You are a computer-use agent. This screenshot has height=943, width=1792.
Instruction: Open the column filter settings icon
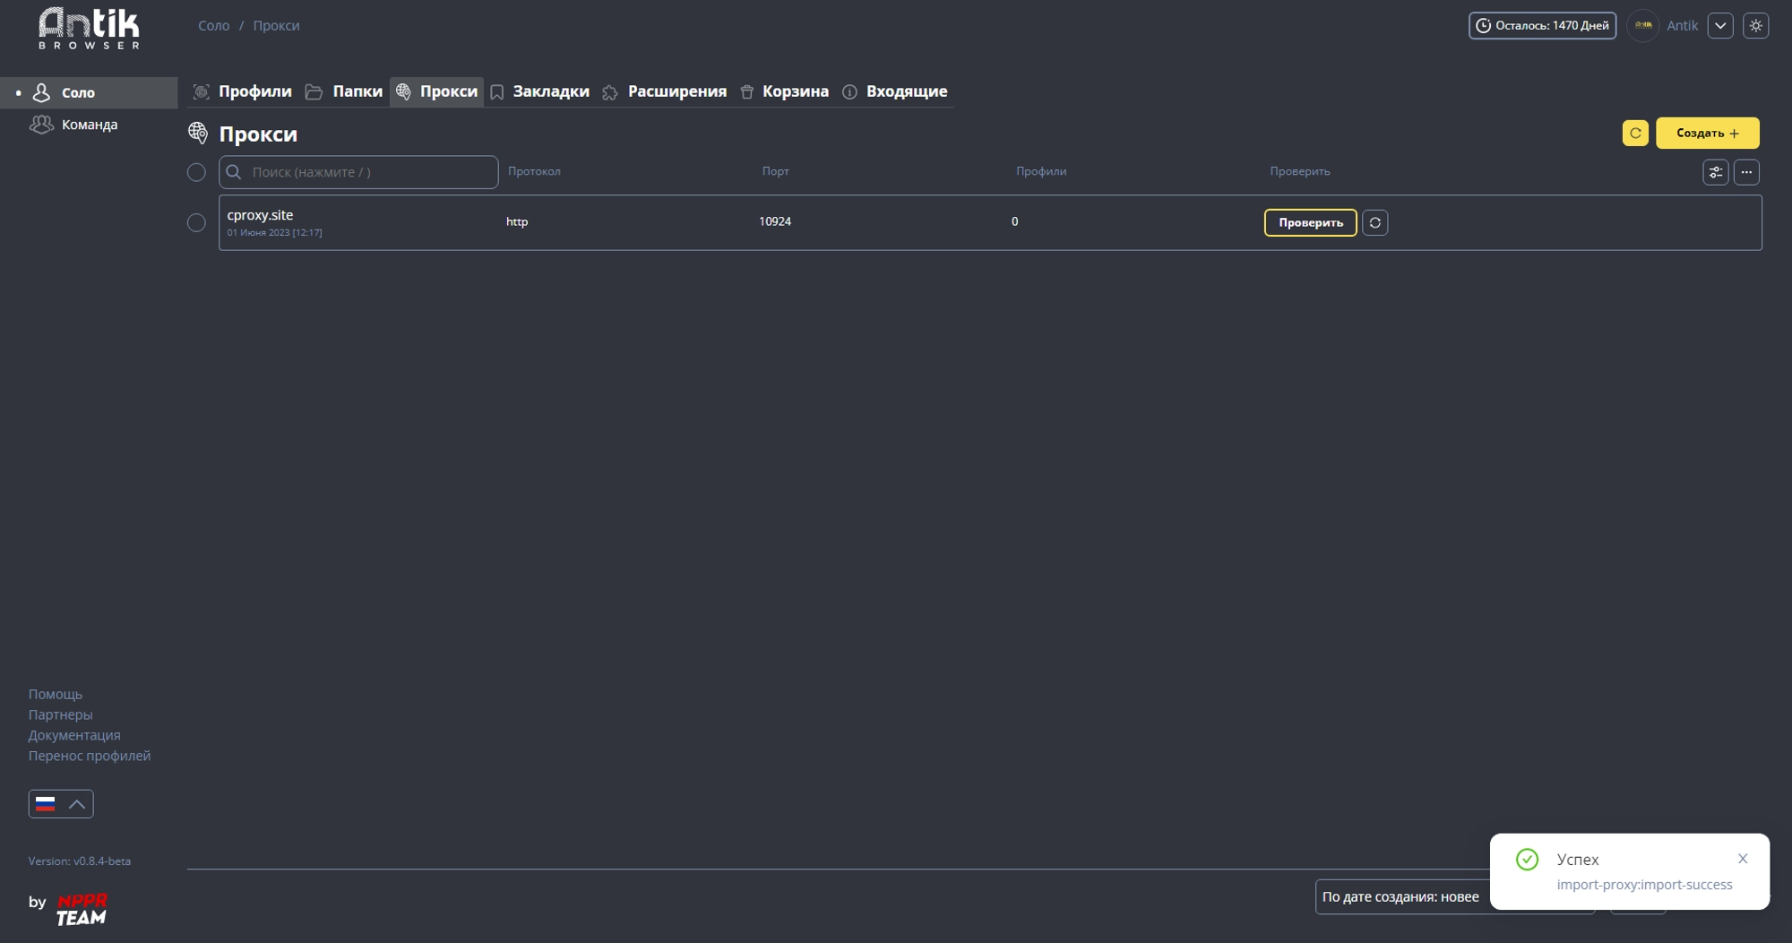(x=1715, y=172)
